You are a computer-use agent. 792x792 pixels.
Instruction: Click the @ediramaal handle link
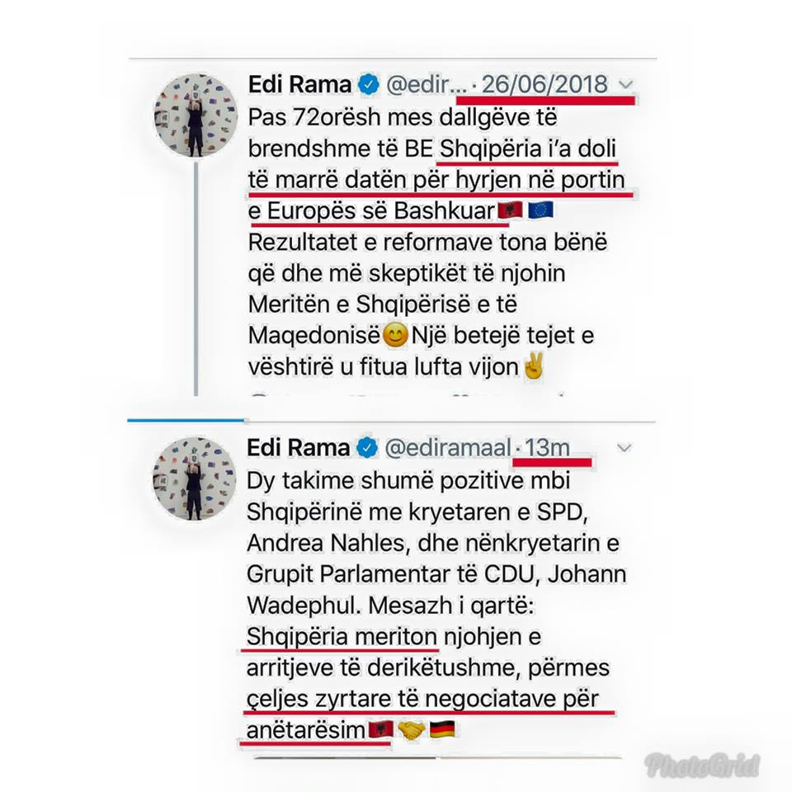449,448
